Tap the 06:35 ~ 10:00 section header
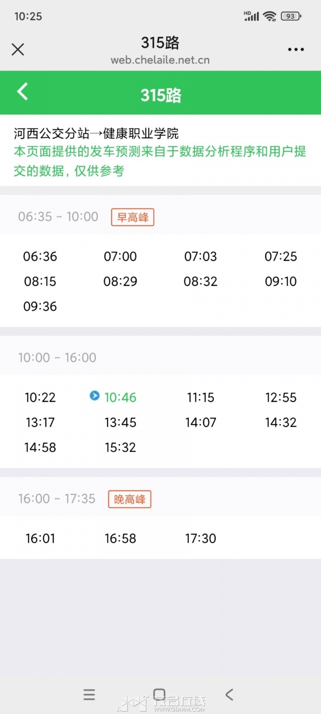This screenshot has height=714, width=321. pos(58,217)
